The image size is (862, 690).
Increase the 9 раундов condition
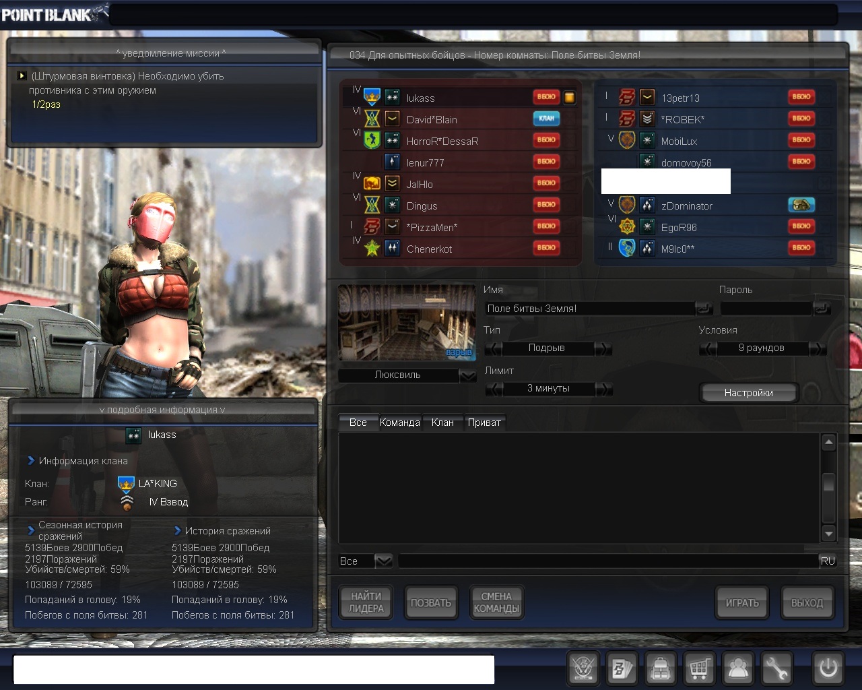point(818,348)
